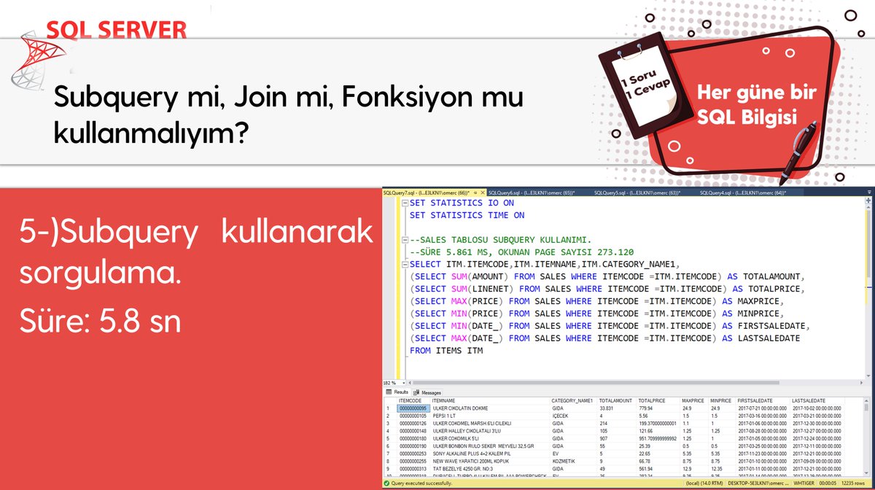Click the 12235 rows status entry

(852, 483)
